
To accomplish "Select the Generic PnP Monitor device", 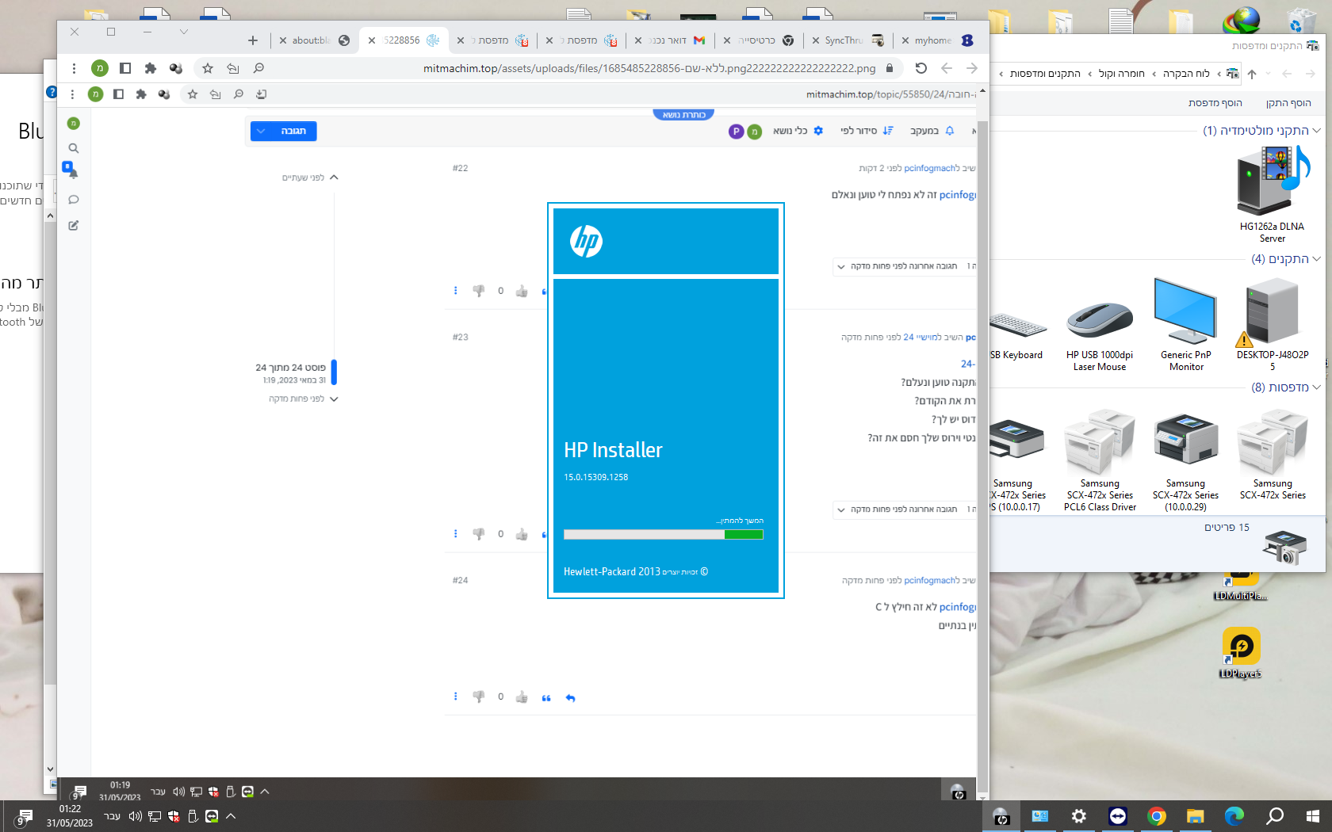I will (1186, 325).
